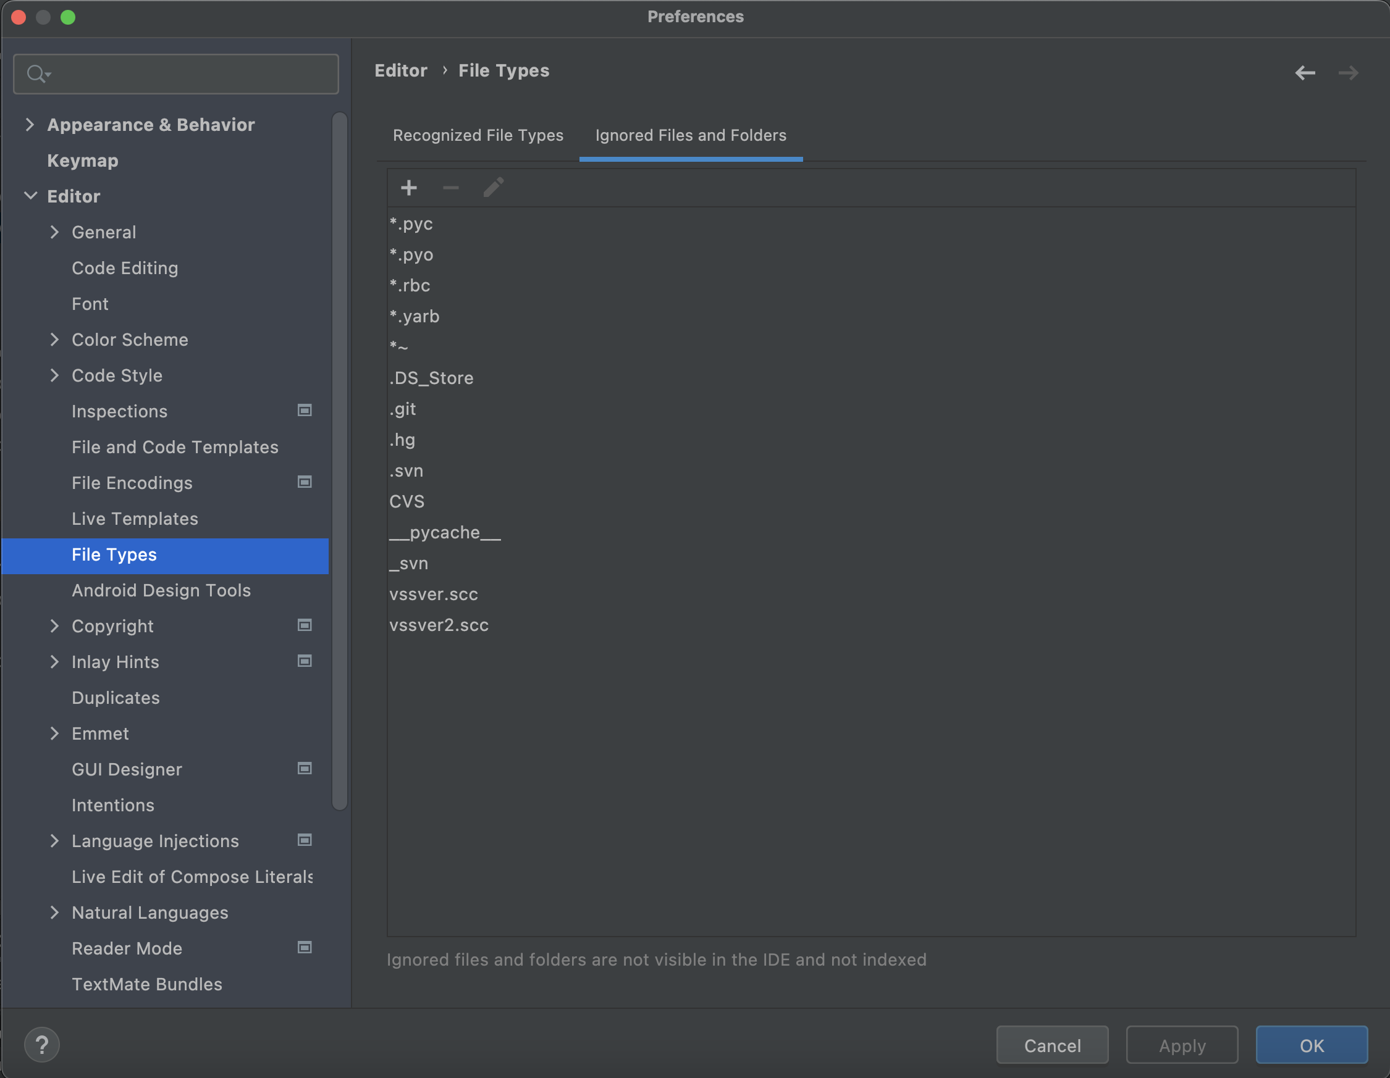The width and height of the screenshot is (1390, 1078).
Task: Select the __pycache__ ignored entry
Action: click(445, 532)
